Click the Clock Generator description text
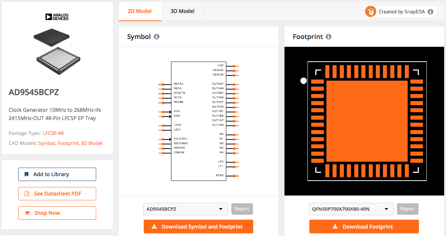The width and height of the screenshot is (446, 236). coord(55,114)
